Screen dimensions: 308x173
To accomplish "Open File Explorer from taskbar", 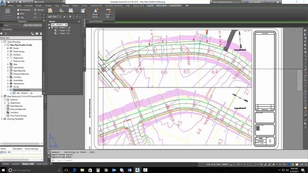I will click(82, 170).
